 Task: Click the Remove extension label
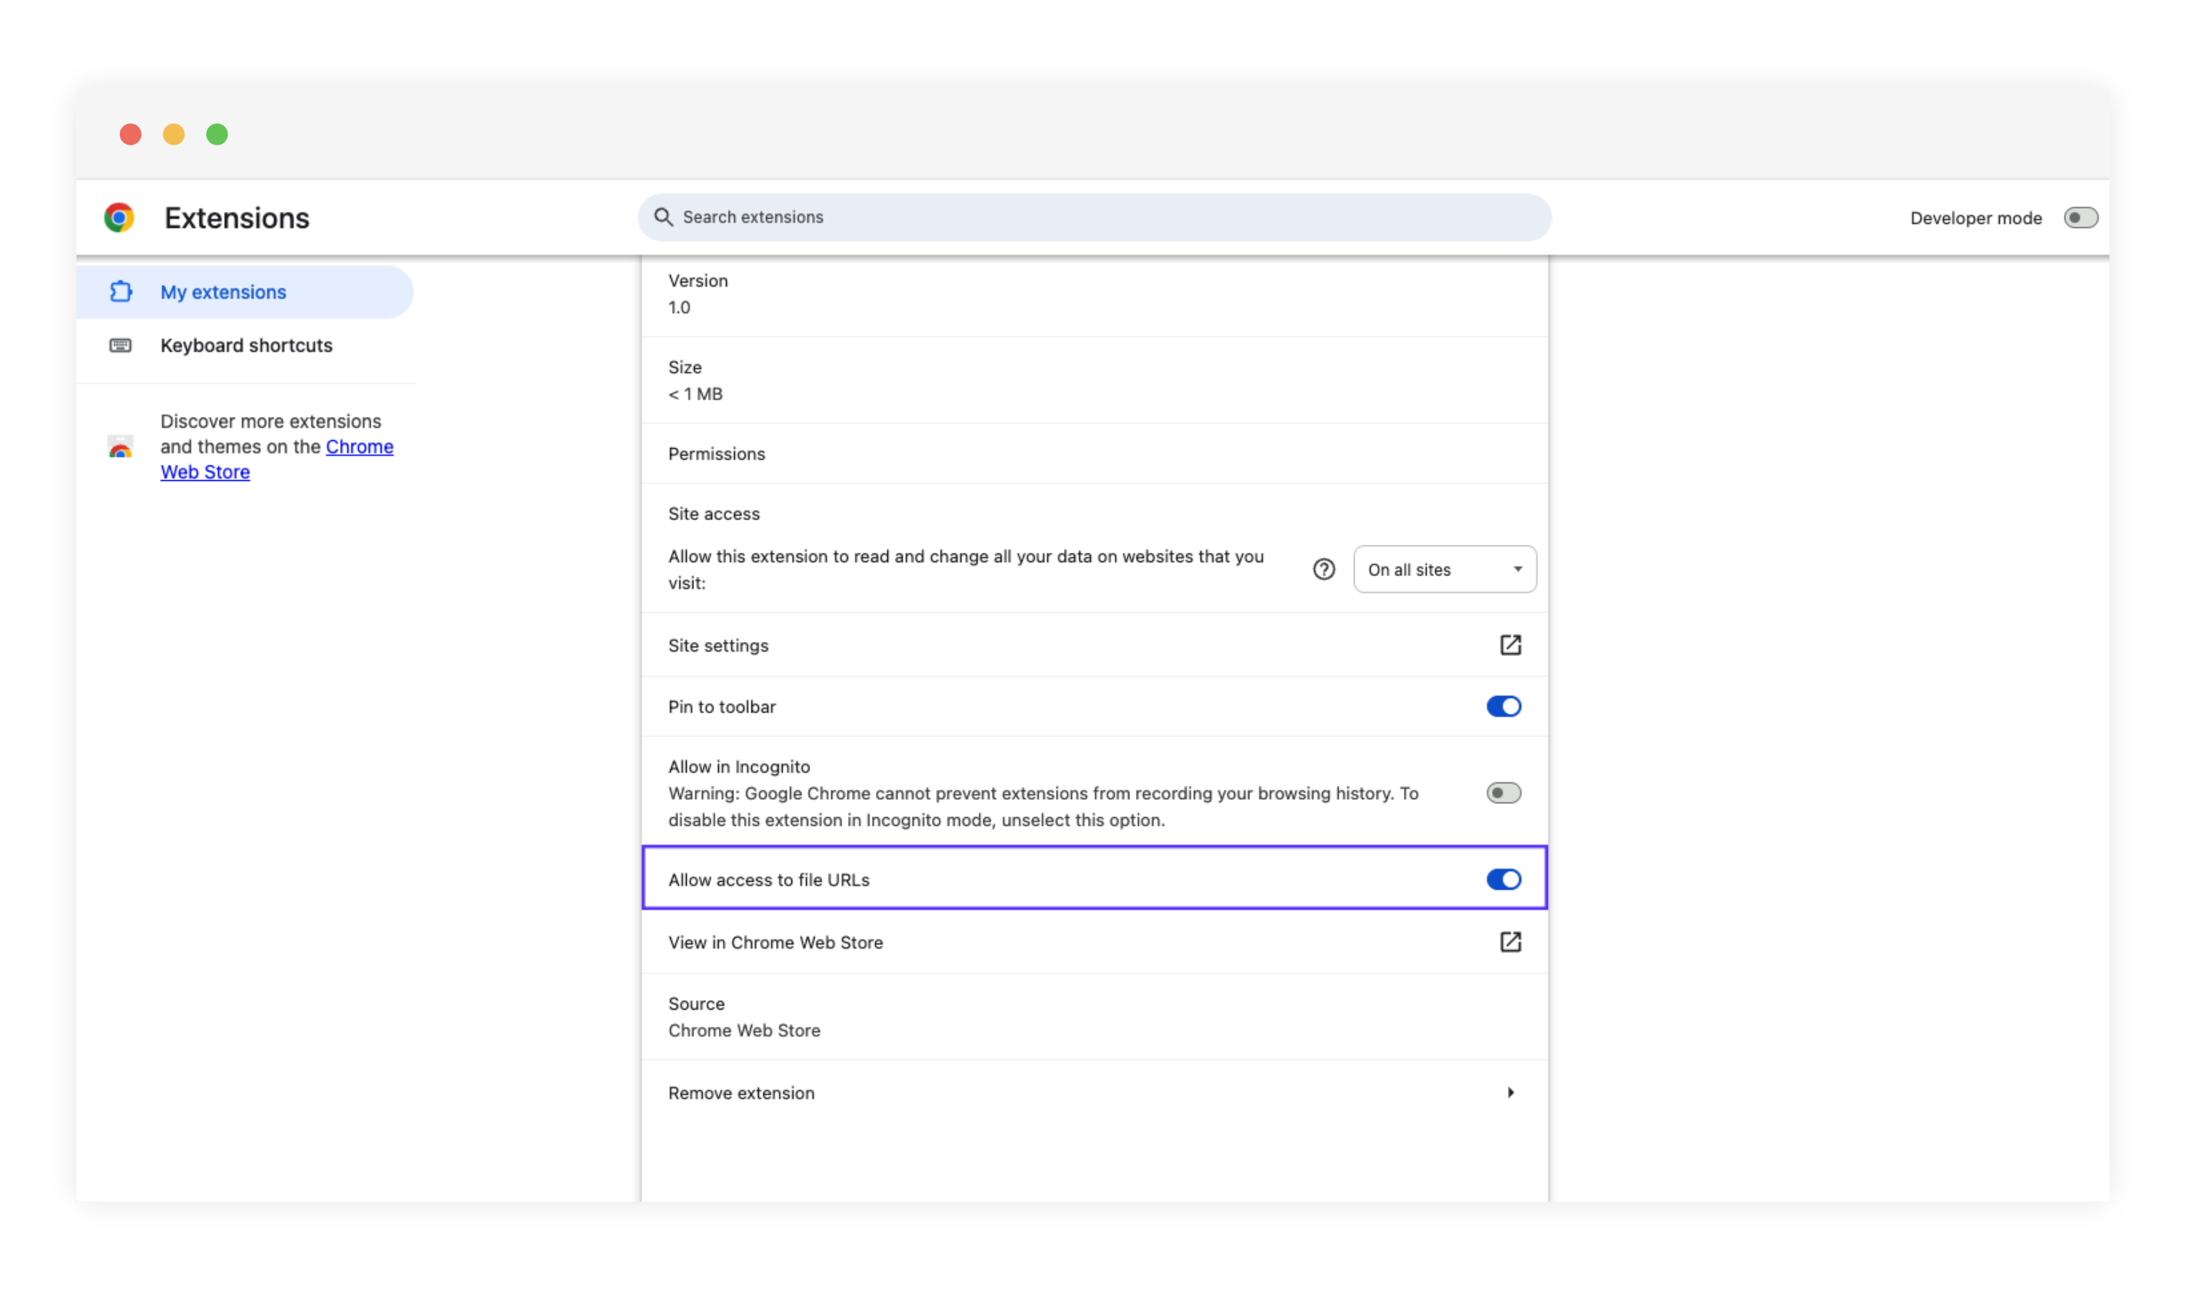741,1094
